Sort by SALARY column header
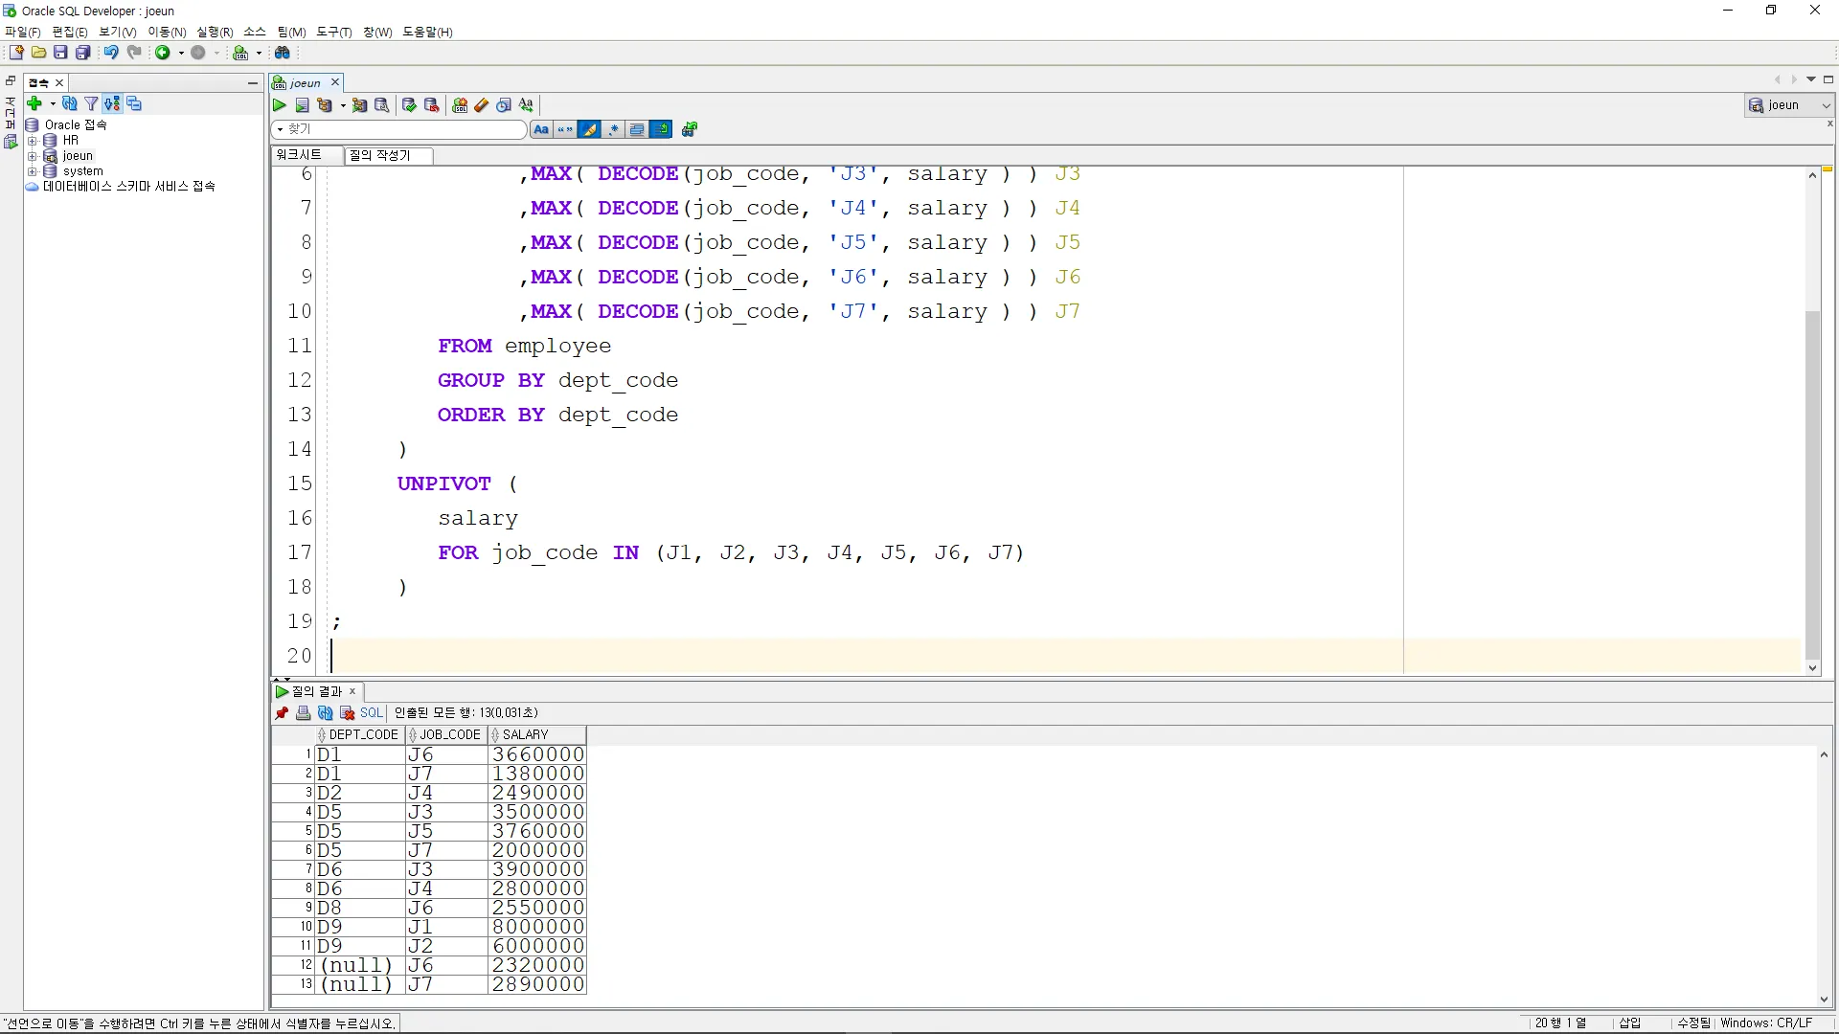Screen dimensions: 1839x1034 tap(526, 735)
